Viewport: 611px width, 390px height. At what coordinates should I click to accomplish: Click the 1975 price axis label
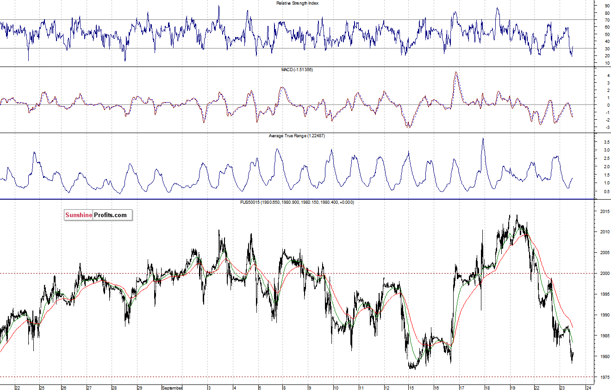pos(604,378)
